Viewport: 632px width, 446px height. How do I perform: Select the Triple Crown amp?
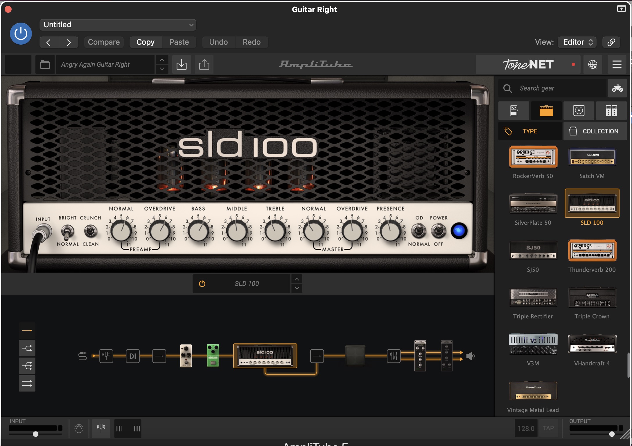(x=592, y=297)
